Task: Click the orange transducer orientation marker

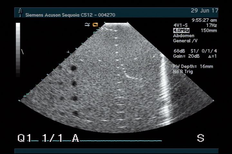Action: [95, 24]
